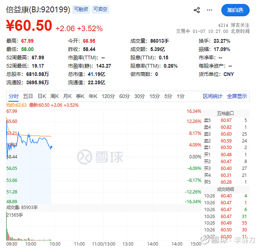Image resolution: width=263 pixels, height=248 pixels.
Task: Click the latest-price dot on the intraday chart
Action: [x=51, y=147]
